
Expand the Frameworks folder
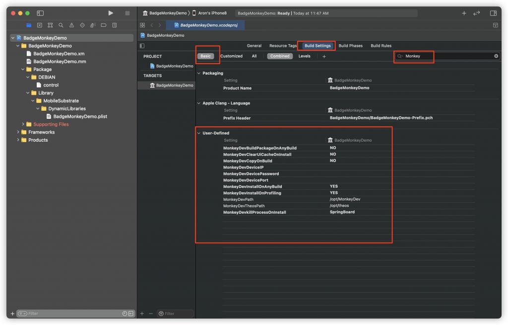18,132
